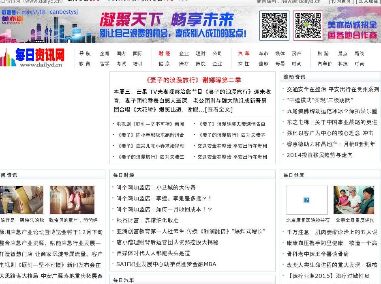
Task: Open 银谷财富：靠精细化取胜 article
Action: click(x=147, y=220)
